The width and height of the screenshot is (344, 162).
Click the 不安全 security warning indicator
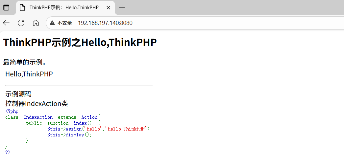[61, 23]
